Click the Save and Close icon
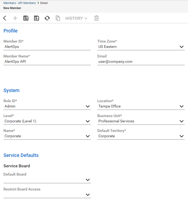The width and height of the screenshot is (188, 216). 36,18
